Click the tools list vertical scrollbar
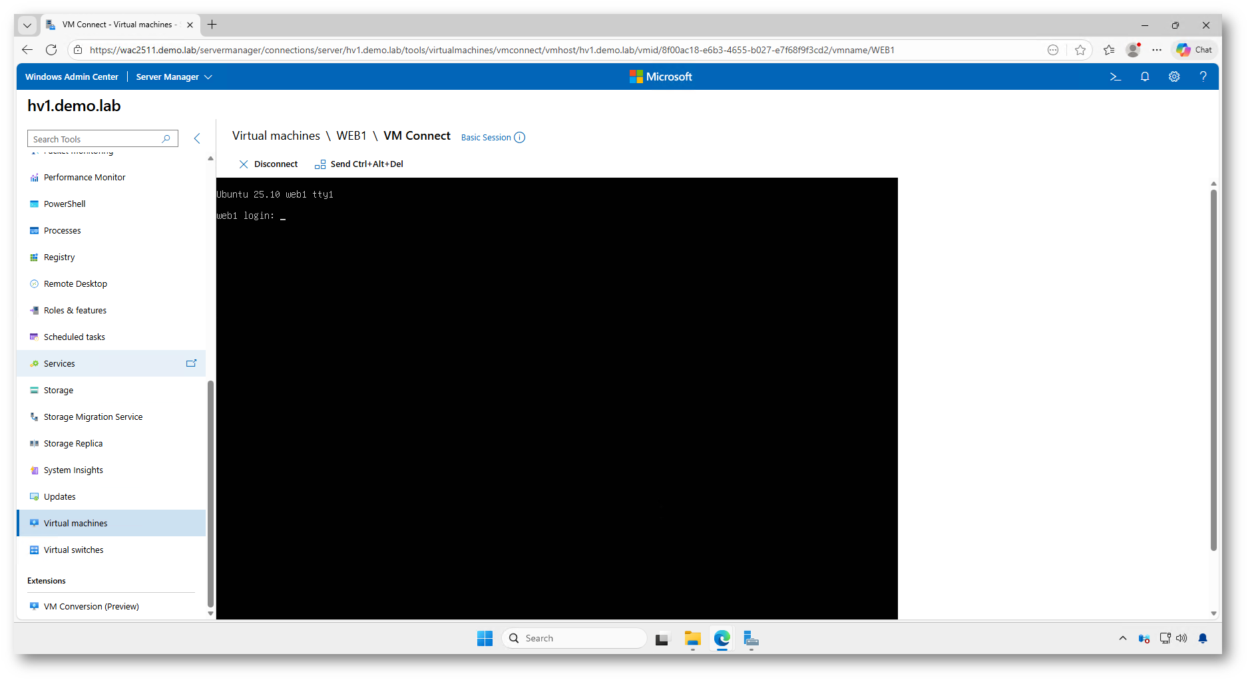 click(x=210, y=492)
